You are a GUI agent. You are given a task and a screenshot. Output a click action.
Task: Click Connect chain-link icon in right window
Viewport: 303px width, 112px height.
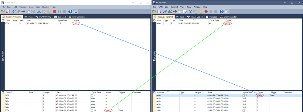[x=165, y=12]
